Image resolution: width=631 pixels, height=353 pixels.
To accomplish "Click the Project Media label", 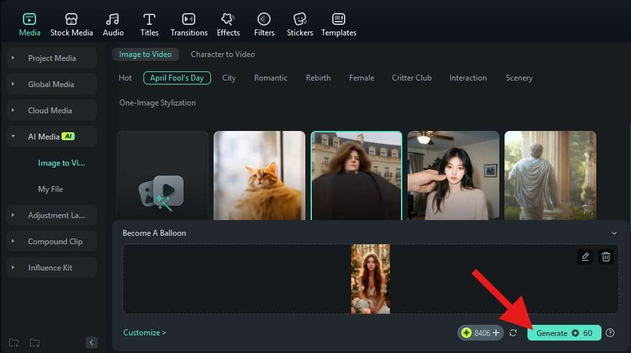I will coord(52,58).
